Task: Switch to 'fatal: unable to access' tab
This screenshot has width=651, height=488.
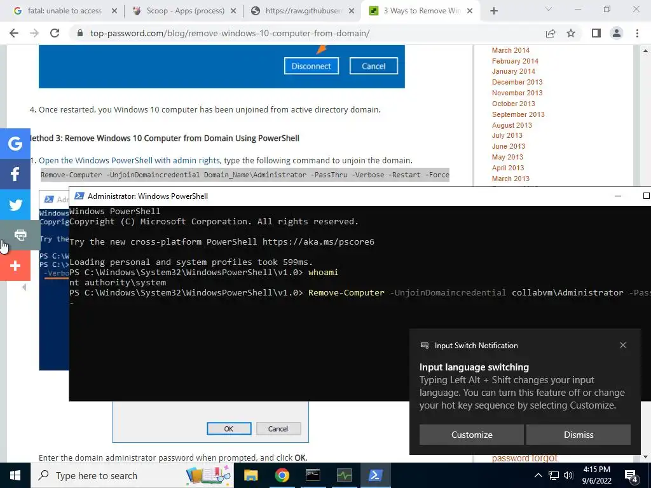Action: coord(64,11)
